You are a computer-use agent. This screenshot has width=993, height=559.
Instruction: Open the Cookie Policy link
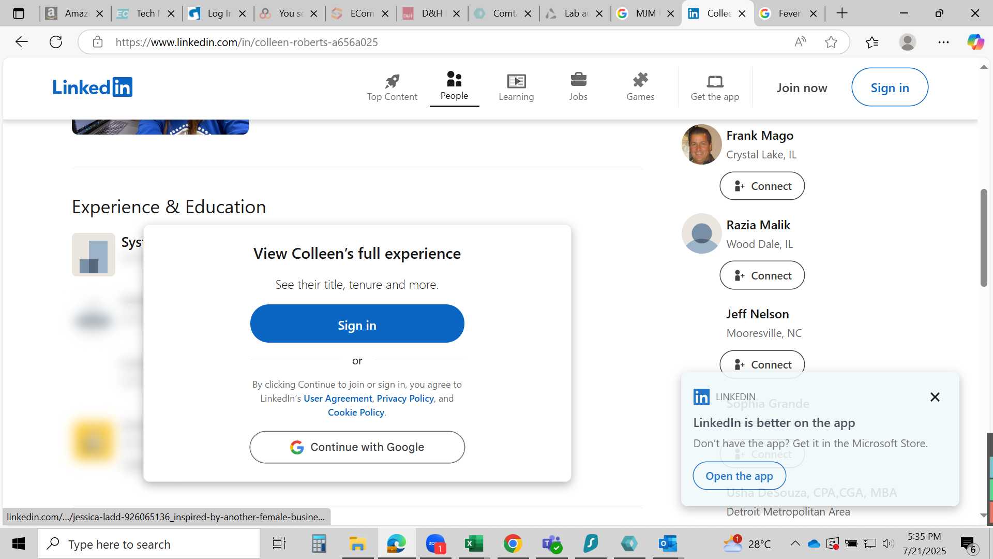356,413
